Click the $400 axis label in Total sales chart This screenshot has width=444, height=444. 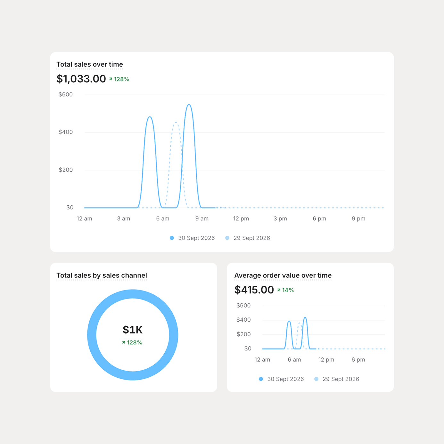[x=66, y=132]
